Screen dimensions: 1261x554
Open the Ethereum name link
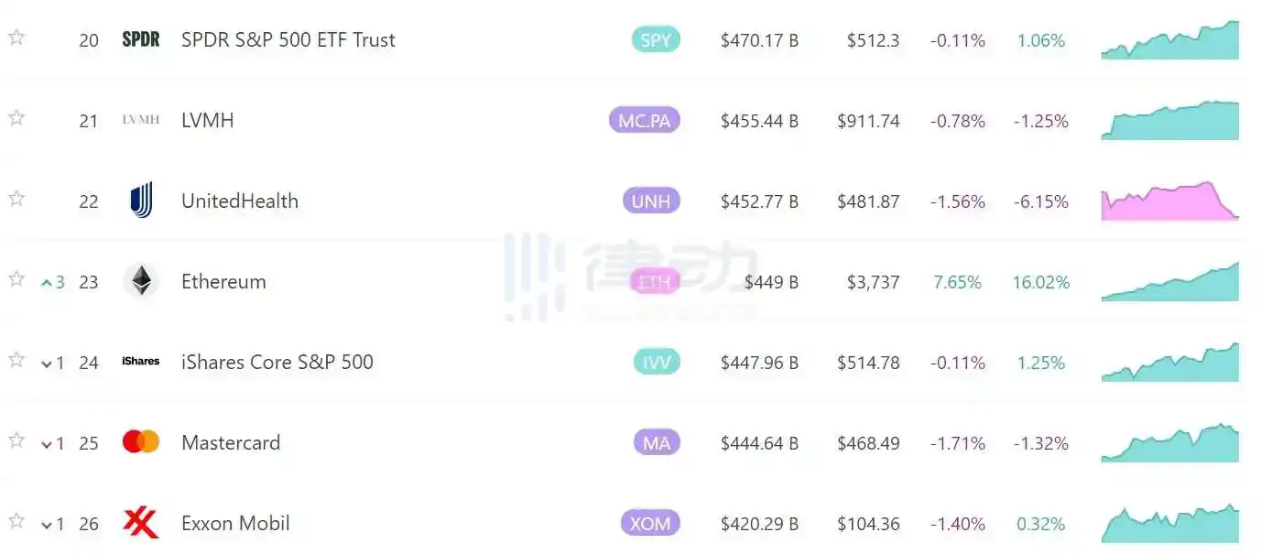coord(223,282)
